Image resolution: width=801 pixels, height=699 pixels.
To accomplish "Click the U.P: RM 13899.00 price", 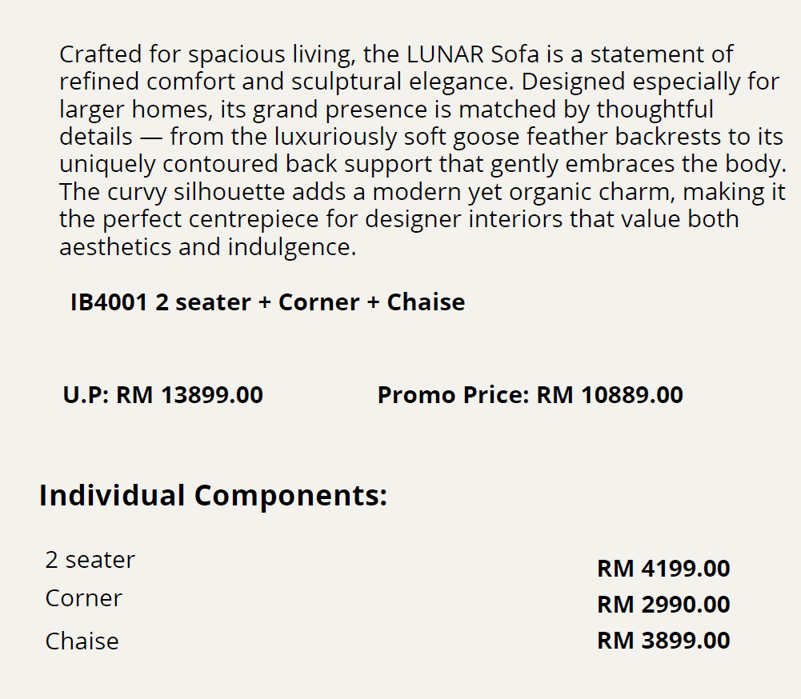I will pyautogui.click(x=162, y=395).
